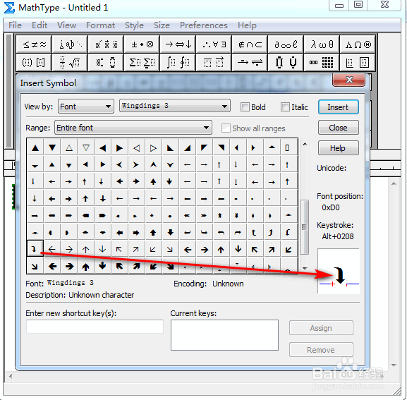Viewport: 407px width, 400px height.
Task: Open the spaces and ellipses palette
Action: tap(70, 44)
